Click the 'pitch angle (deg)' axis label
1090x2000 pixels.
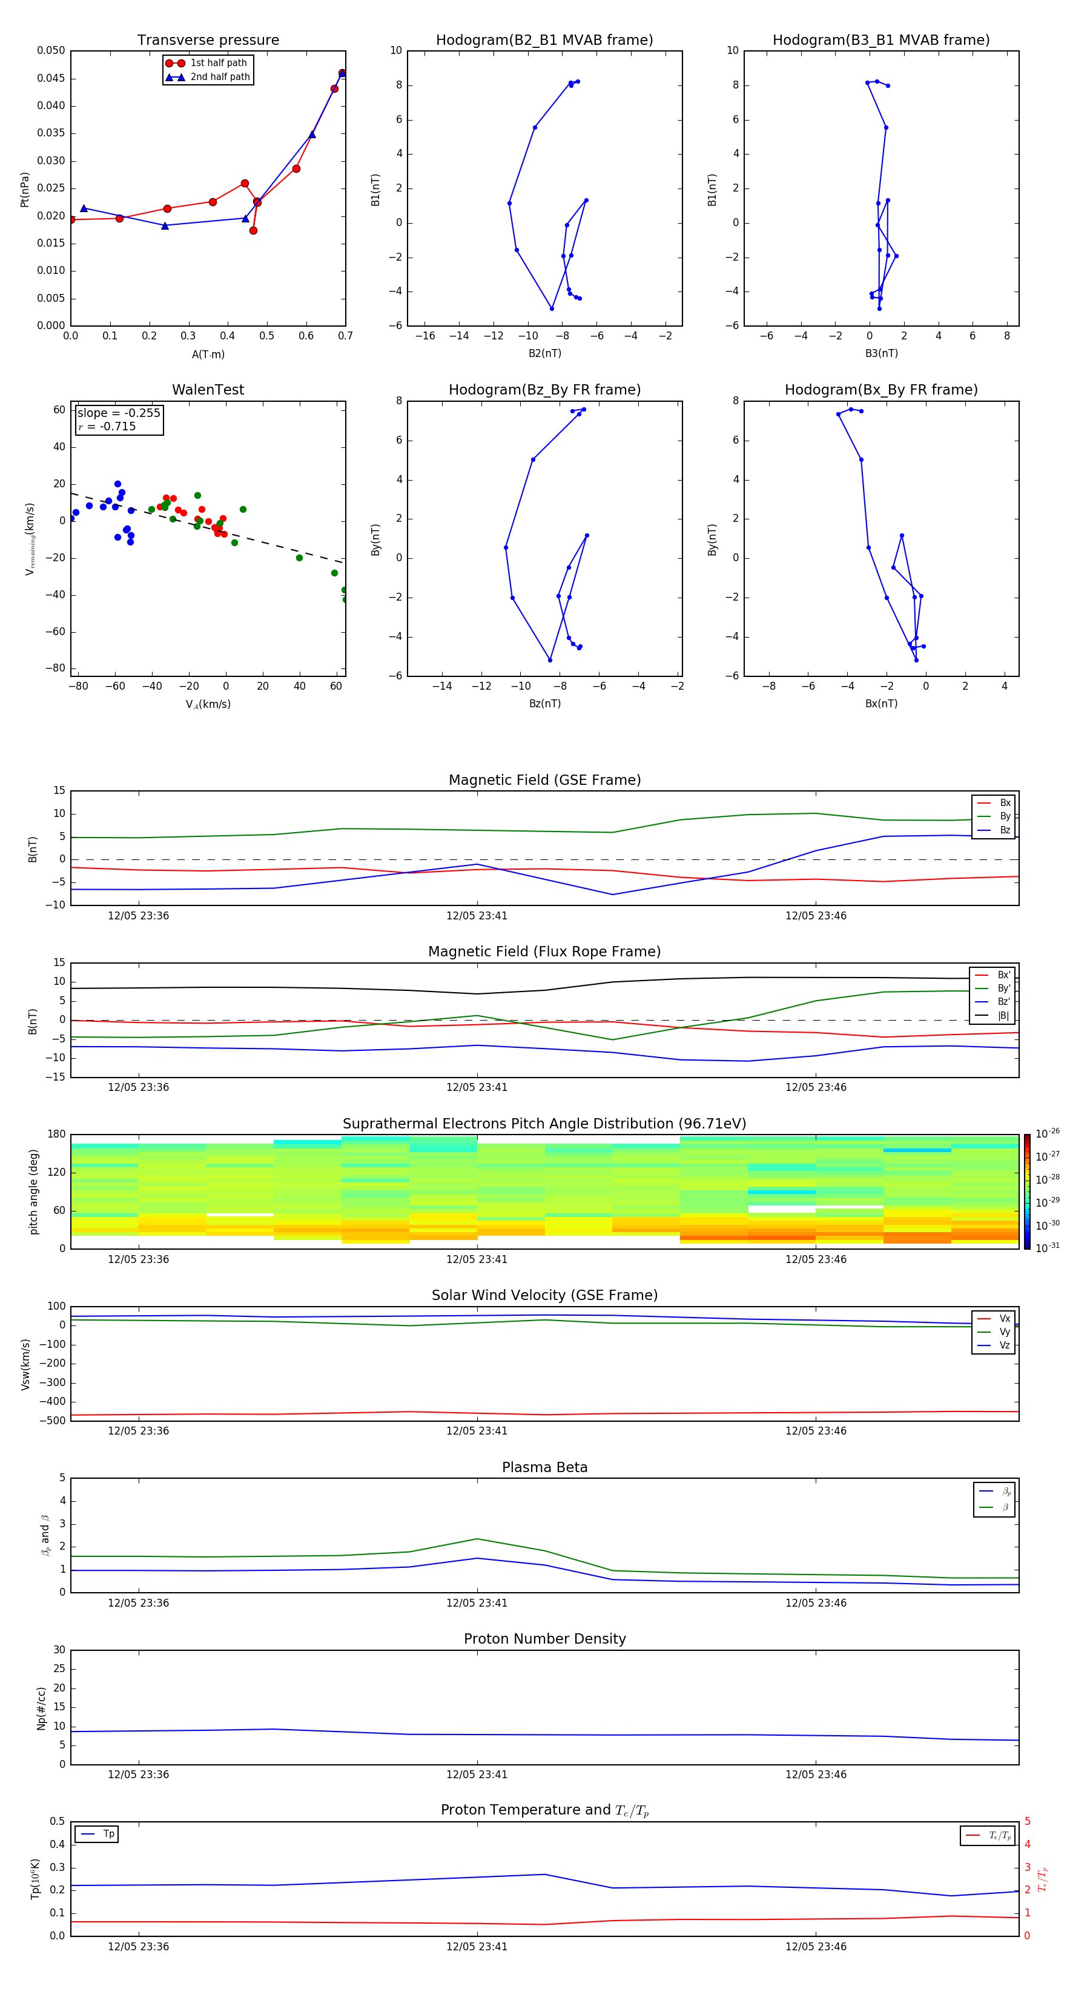[33, 1192]
